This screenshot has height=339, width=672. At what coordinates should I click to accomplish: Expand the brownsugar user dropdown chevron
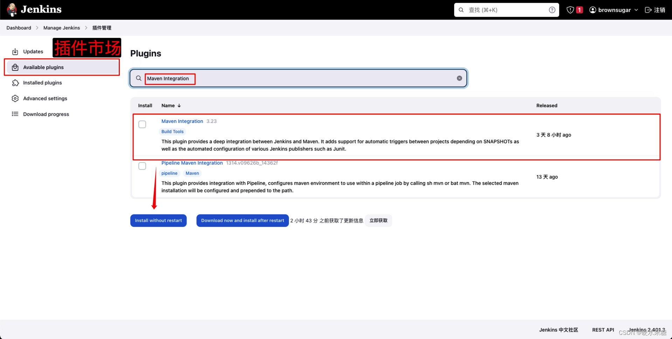point(636,10)
